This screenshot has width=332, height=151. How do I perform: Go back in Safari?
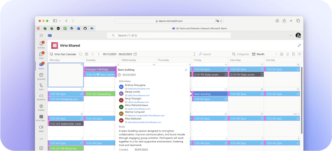point(66,21)
